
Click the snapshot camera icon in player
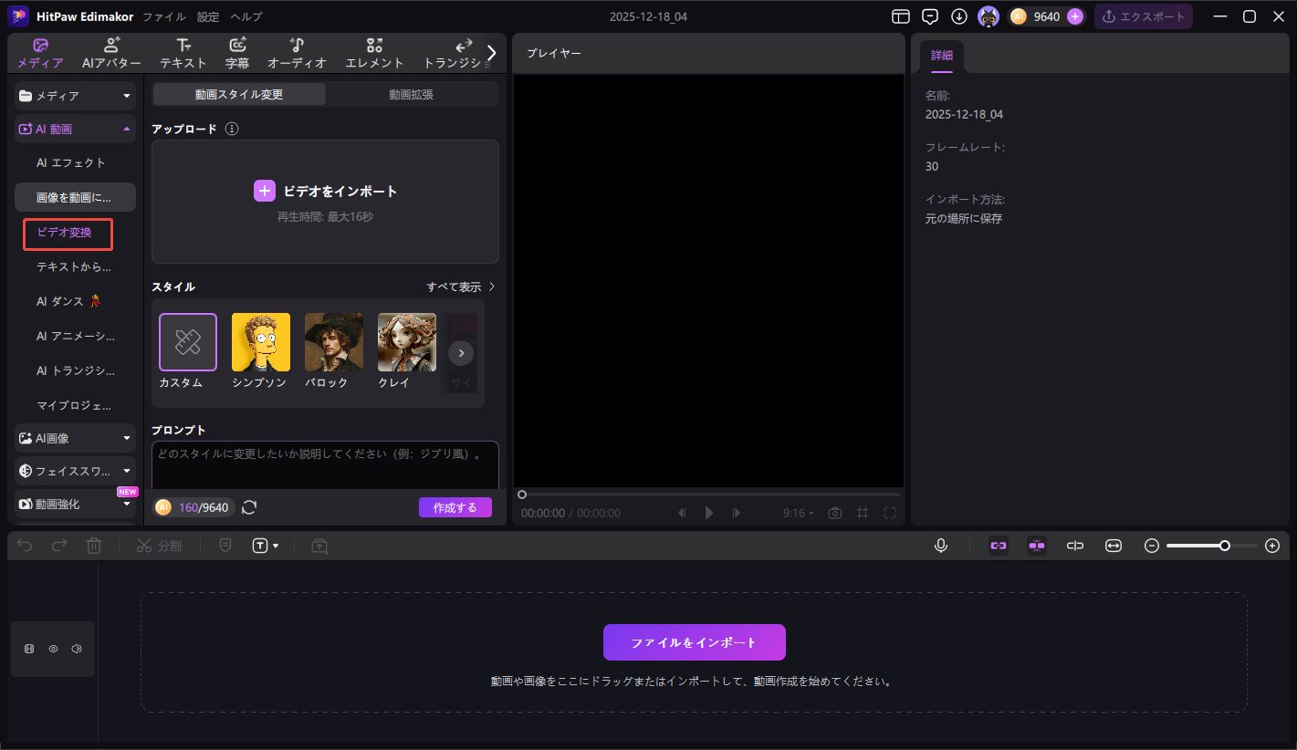pos(834,513)
